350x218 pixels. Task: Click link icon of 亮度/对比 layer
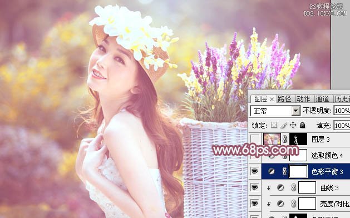294,204
